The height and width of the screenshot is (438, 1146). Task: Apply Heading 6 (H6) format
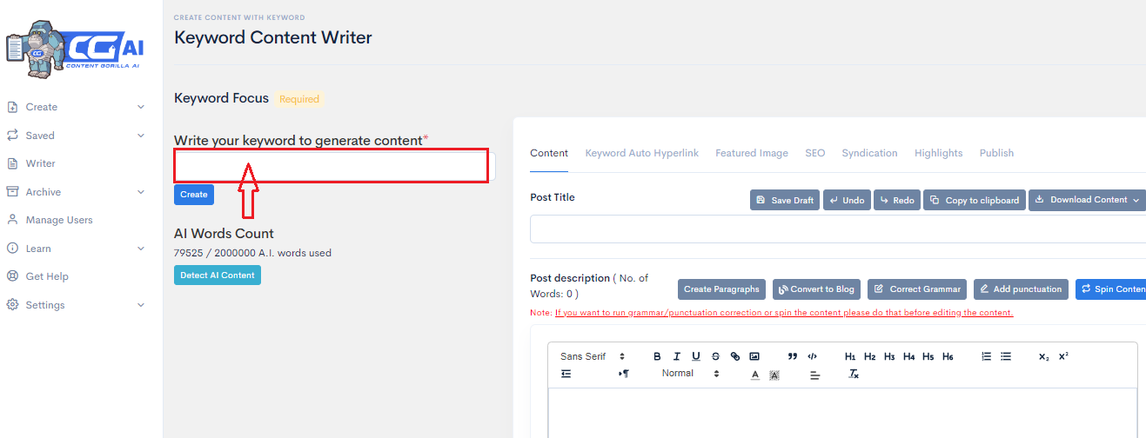[948, 356]
